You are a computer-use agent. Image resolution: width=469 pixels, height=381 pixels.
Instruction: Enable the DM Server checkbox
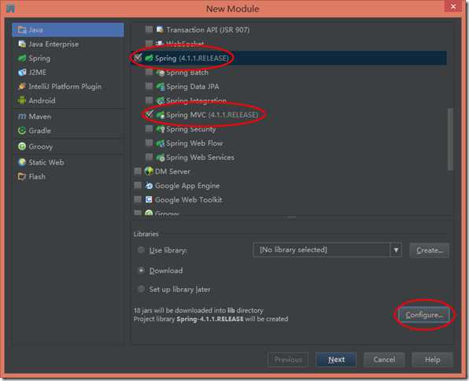[138, 171]
